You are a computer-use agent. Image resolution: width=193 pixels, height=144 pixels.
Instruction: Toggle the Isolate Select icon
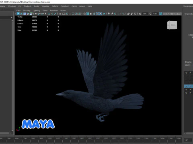(123, 14)
